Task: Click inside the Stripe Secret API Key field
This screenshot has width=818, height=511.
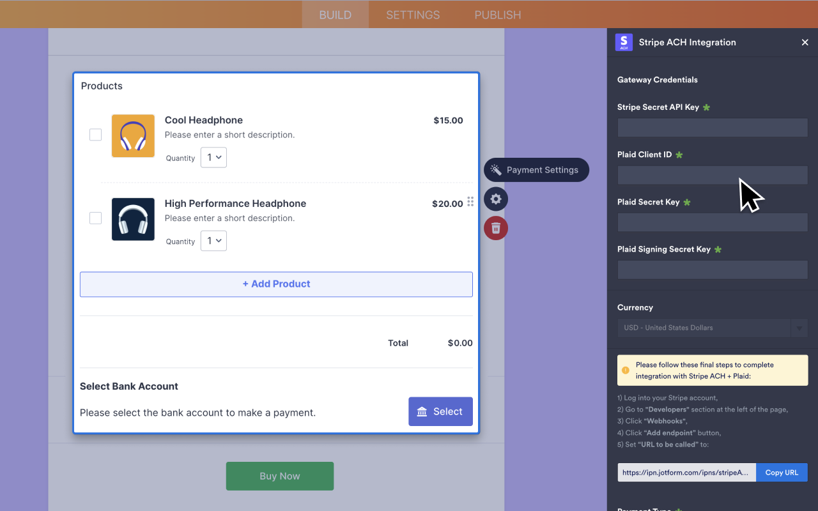Action: point(712,127)
